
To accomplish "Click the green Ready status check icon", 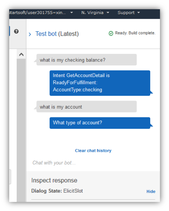I will (111, 33).
